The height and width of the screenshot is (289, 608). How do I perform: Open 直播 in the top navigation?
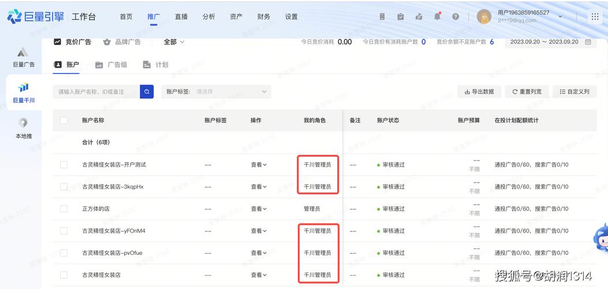[181, 17]
